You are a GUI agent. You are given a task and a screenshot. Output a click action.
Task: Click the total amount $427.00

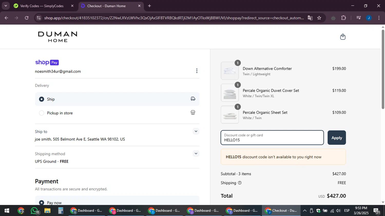[x=336, y=196]
